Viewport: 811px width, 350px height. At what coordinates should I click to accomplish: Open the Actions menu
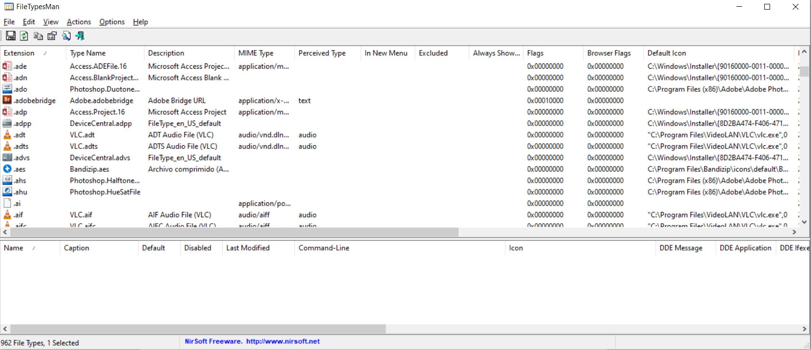click(79, 22)
